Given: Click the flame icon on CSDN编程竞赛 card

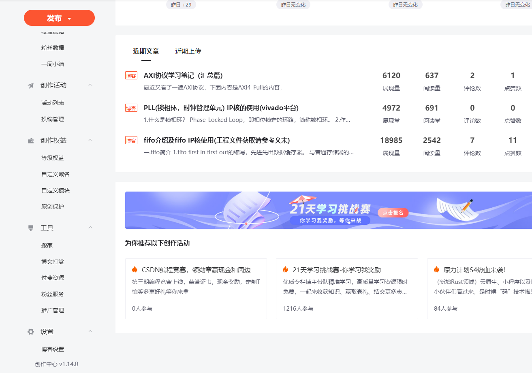Looking at the screenshot, I should point(134,269).
